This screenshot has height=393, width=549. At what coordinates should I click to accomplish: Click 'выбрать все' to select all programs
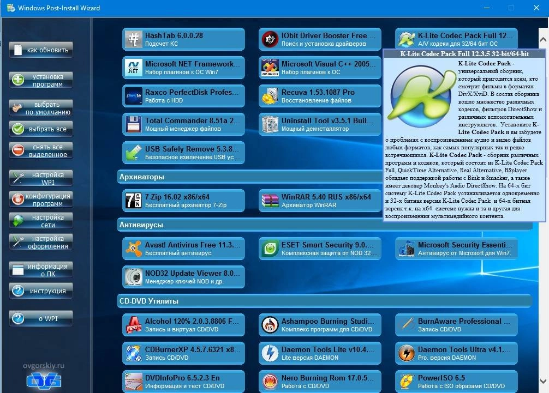click(x=41, y=129)
